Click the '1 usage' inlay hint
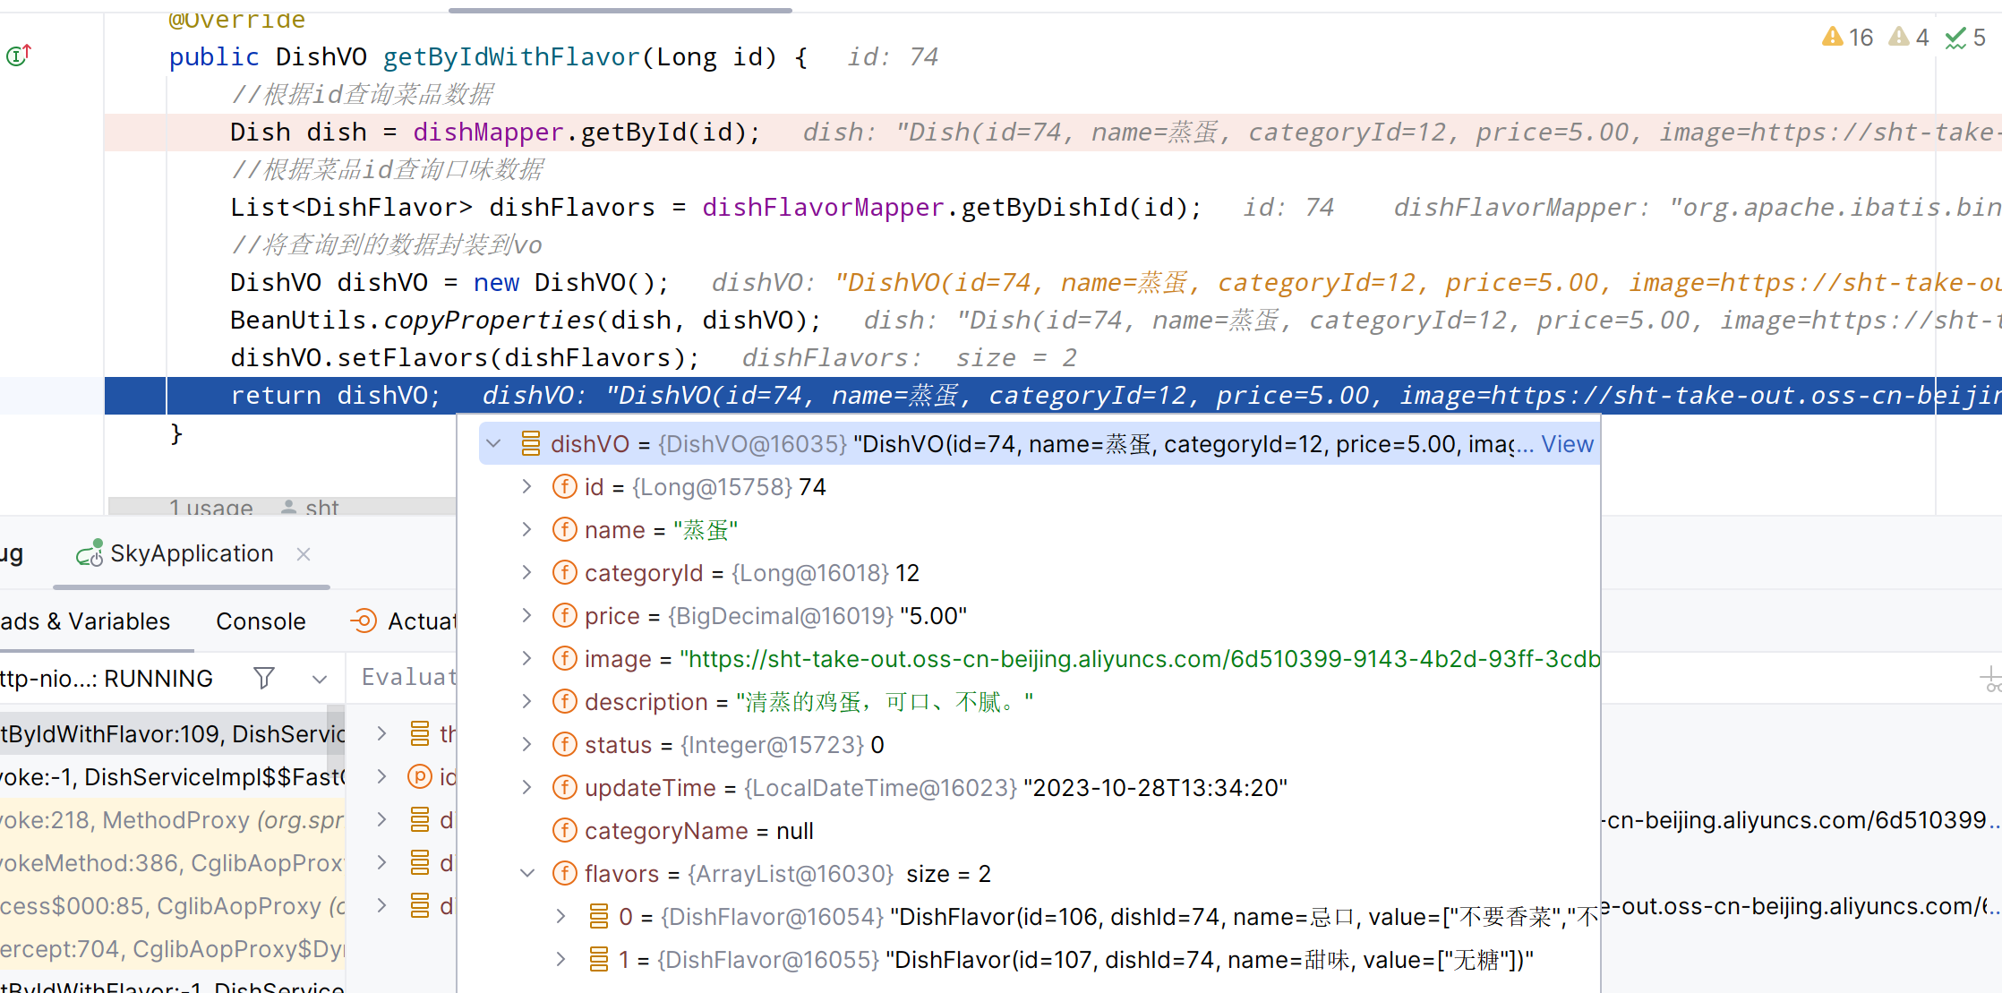This screenshot has width=2002, height=993. click(210, 507)
